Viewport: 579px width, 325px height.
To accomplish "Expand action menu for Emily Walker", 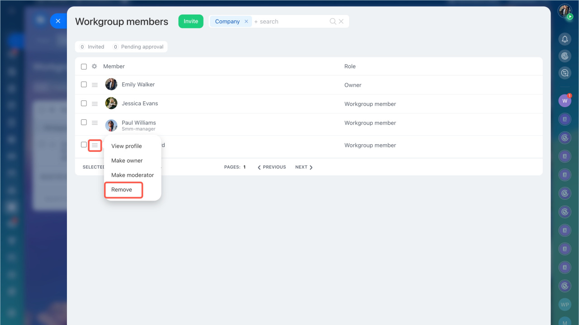I will pos(95,85).
